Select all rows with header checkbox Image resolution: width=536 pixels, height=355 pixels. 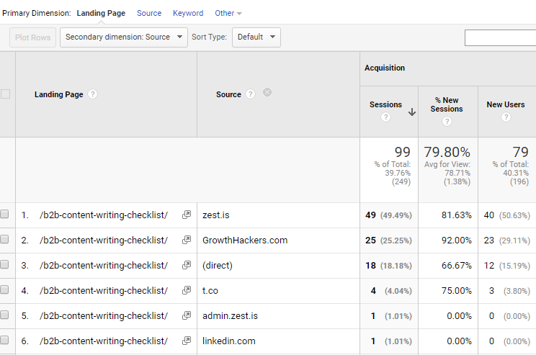pos(5,94)
